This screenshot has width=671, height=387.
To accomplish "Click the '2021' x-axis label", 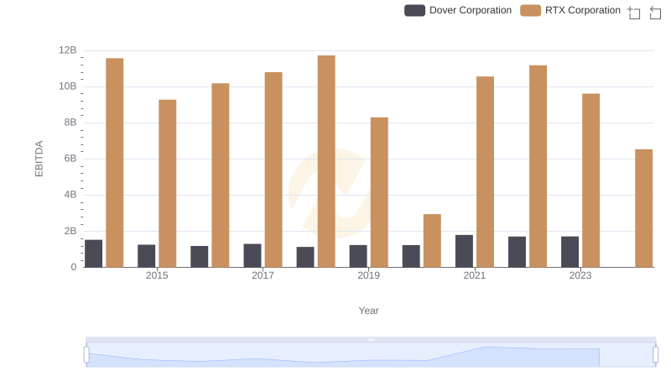I will point(475,275).
